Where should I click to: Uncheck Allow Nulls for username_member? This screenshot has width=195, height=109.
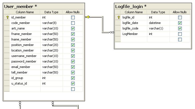pos(73,56)
